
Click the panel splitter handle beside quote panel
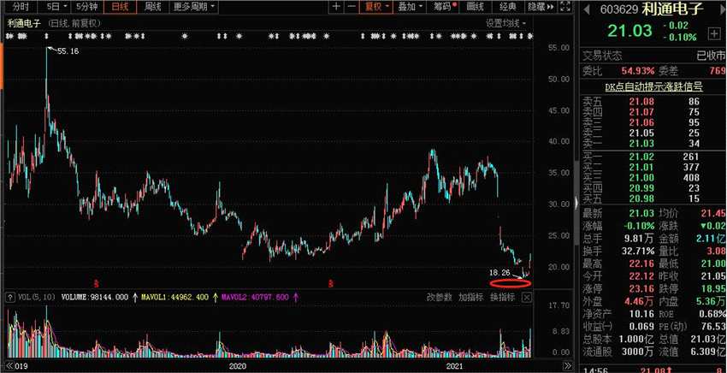(x=576, y=203)
